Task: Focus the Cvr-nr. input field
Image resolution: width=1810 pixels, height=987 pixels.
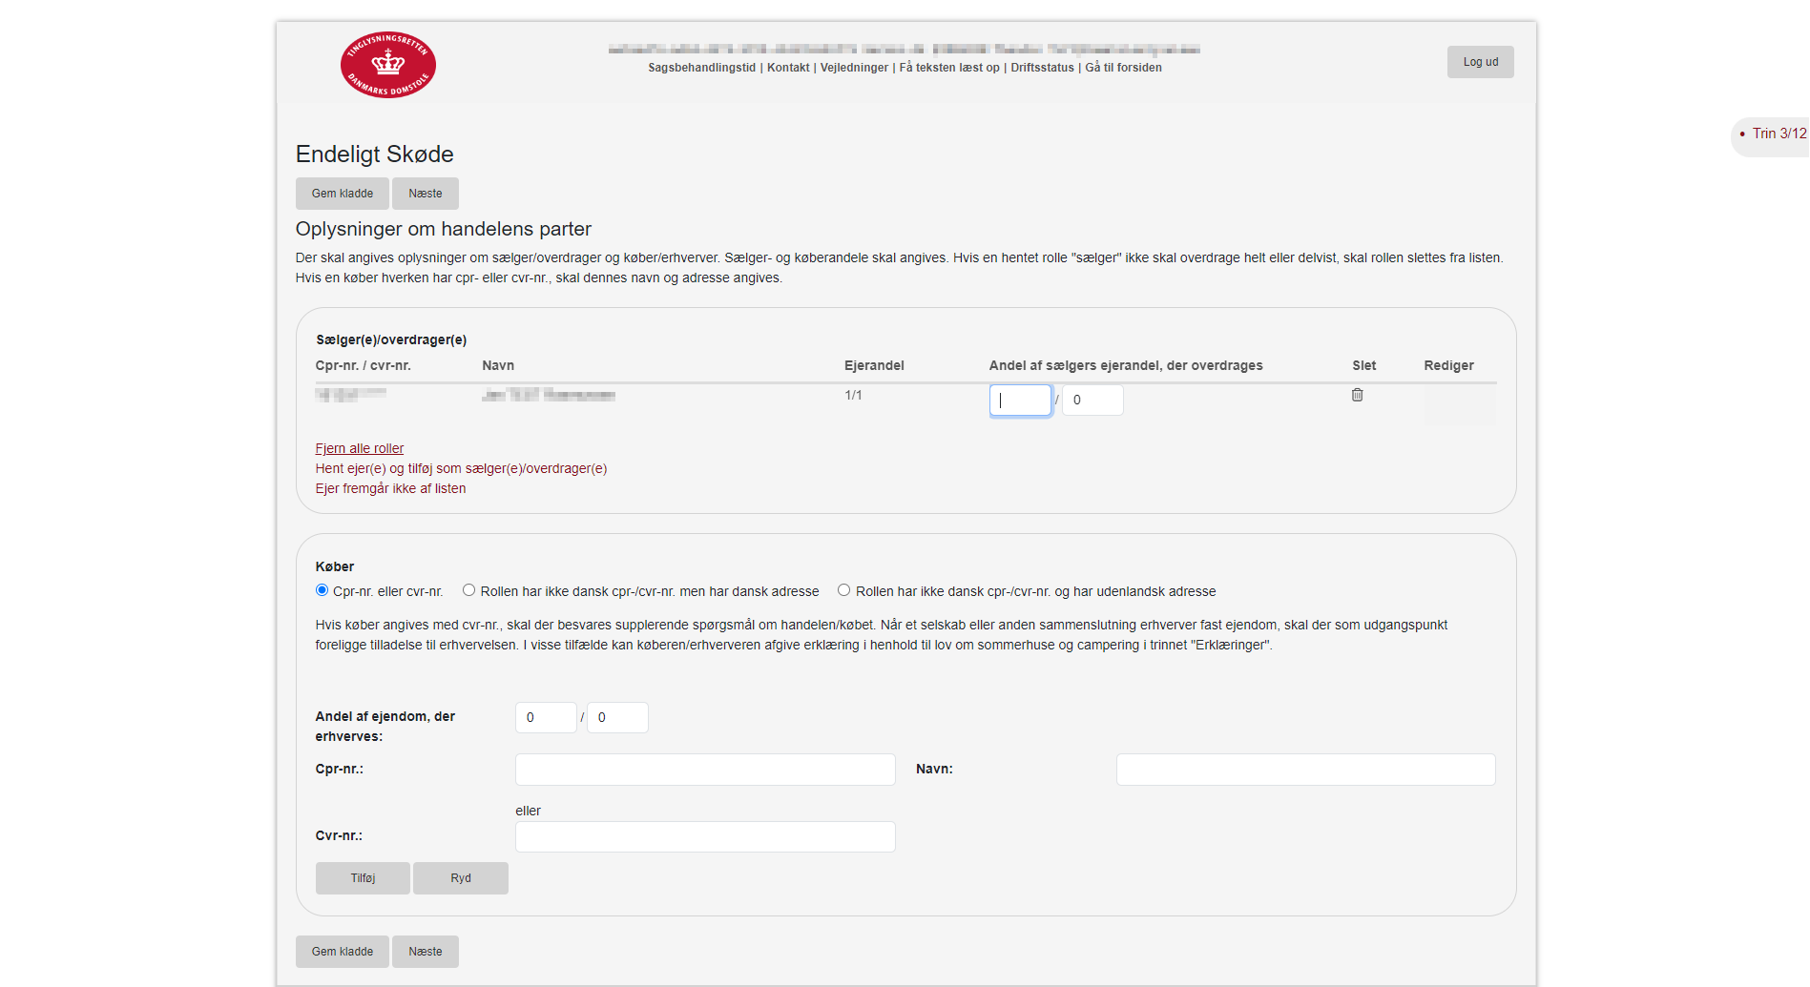Action: [x=705, y=836]
